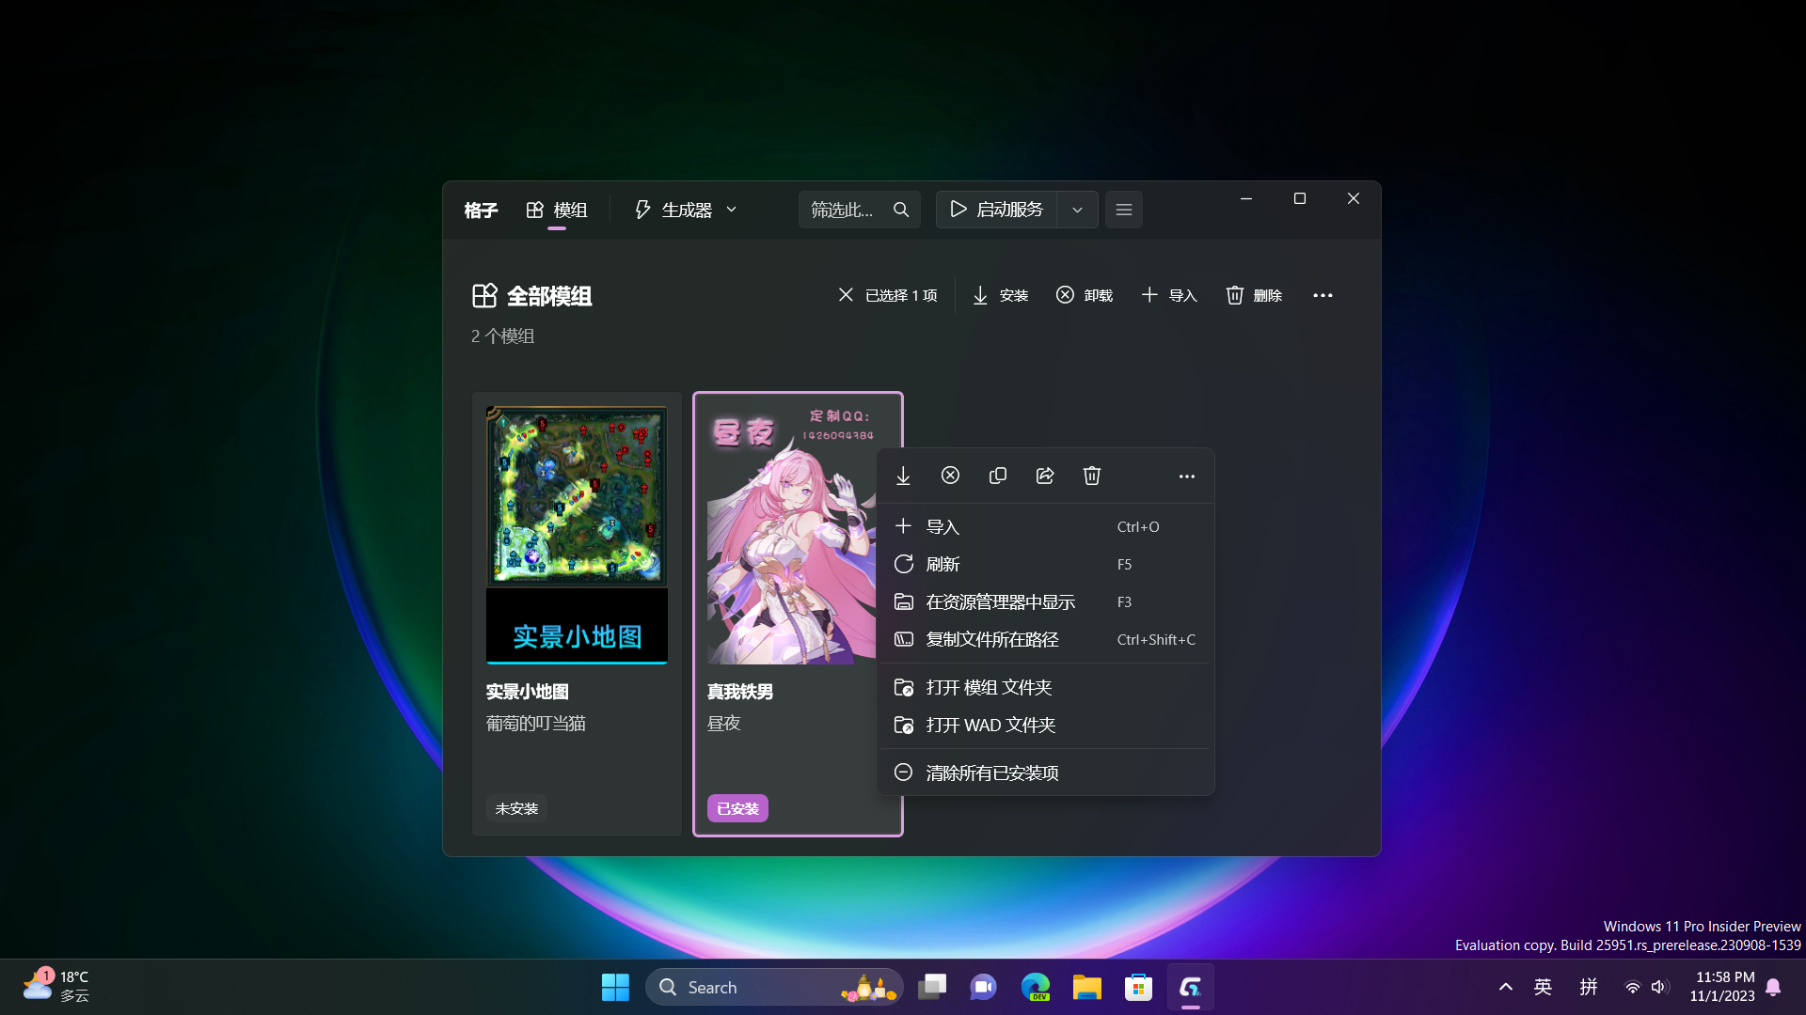The image size is (1806, 1015).
Task: Open File Explorer from taskbar
Action: 1086,987
